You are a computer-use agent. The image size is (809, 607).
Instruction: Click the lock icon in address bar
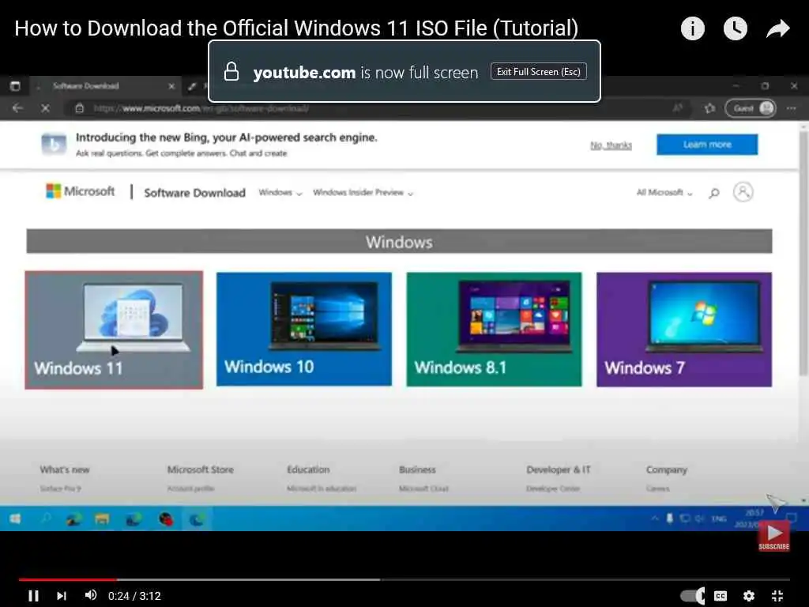click(80, 108)
